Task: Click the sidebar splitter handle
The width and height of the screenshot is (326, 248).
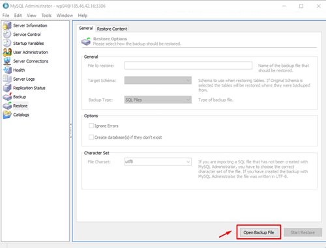Action: tap(70, 131)
